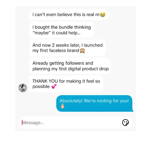Select the '2 weeks later, I launched' message
The image size is (151, 151).
[67, 48]
